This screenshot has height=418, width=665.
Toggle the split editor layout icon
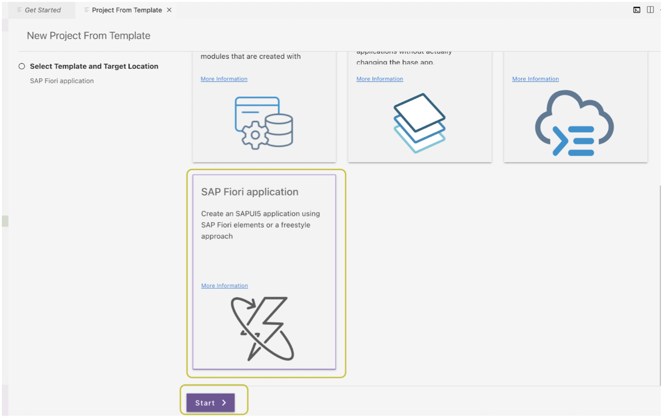pos(650,10)
